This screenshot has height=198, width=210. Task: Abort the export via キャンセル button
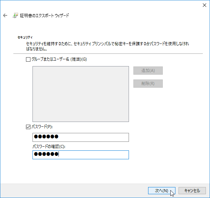point(192,190)
